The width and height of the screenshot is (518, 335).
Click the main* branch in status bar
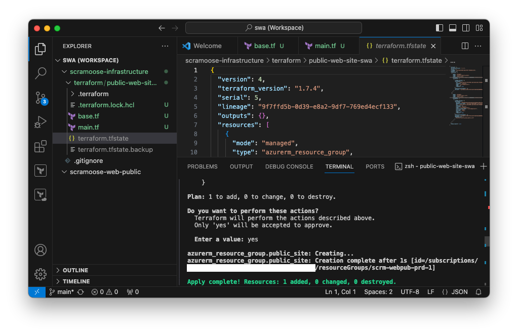[x=61, y=292]
